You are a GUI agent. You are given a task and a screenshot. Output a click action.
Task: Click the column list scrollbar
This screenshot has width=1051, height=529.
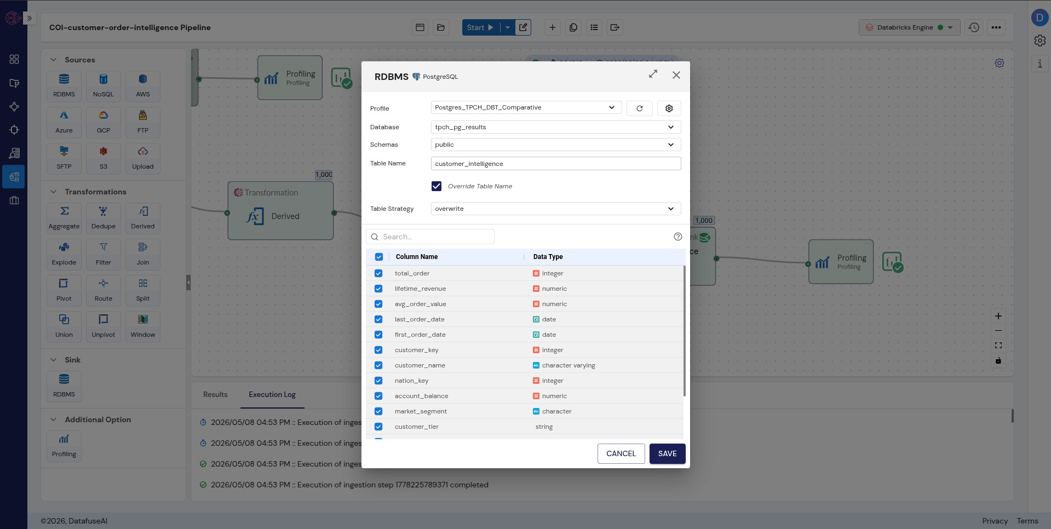point(684,331)
